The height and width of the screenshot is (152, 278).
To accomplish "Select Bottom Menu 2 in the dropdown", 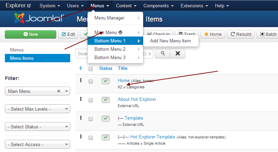I will pyautogui.click(x=110, y=49).
